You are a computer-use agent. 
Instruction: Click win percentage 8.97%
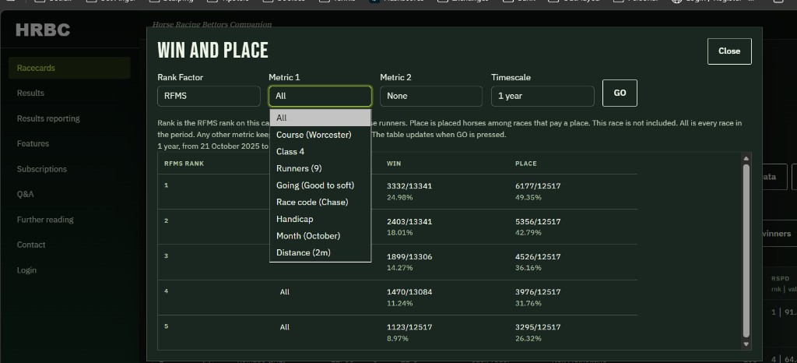point(398,339)
